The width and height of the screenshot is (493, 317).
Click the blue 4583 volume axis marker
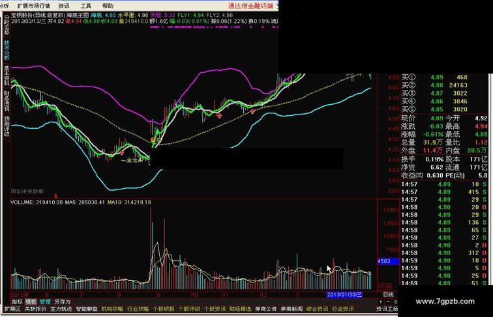[x=388, y=261]
